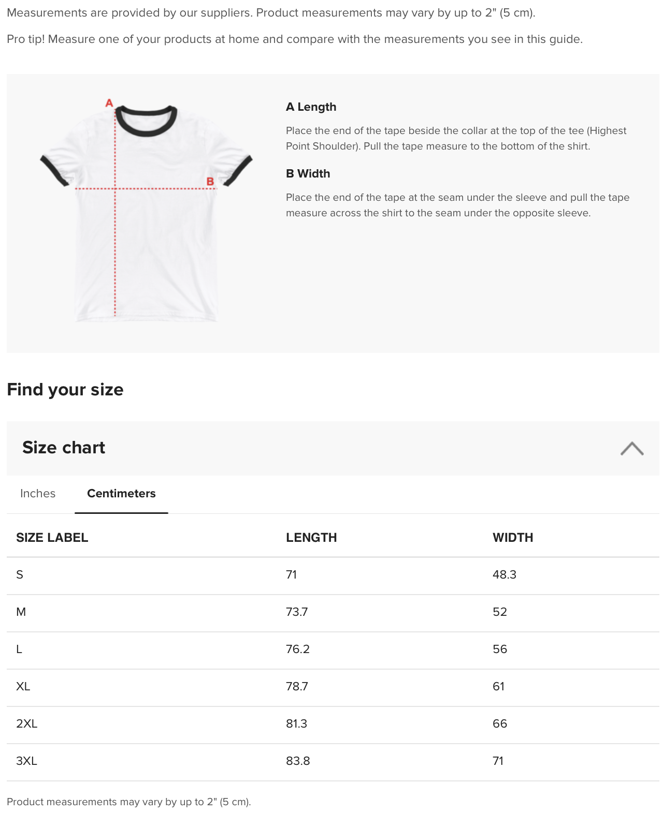Click the LENGTH column header
Screen dimensions: 663x828
tap(311, 538)
